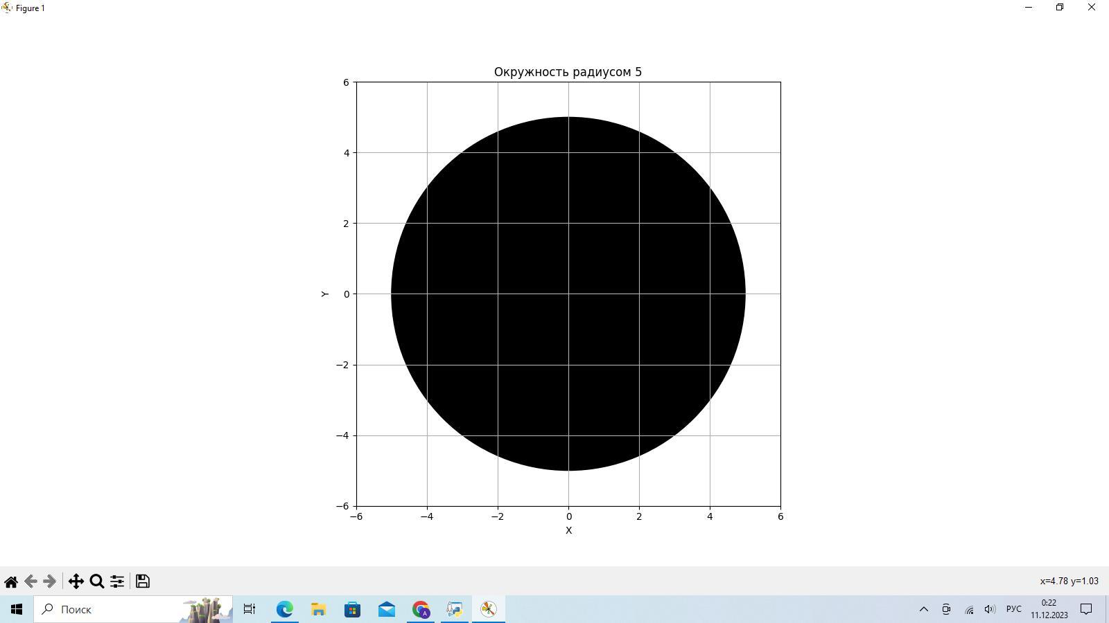Open the Mail app from taskbar
1109x623 pixels.
pyautogui.click(x=386, y=609)
